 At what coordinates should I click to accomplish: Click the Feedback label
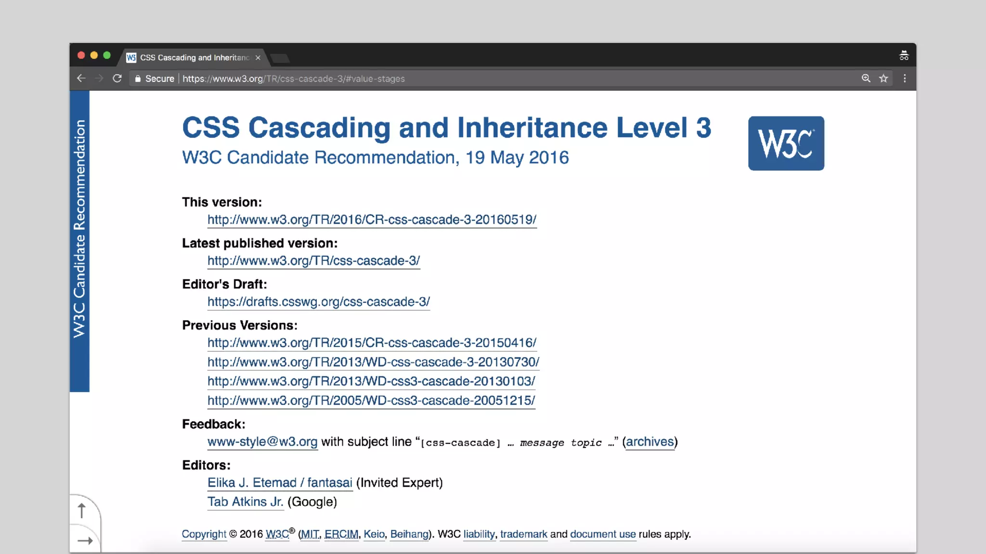214,424
